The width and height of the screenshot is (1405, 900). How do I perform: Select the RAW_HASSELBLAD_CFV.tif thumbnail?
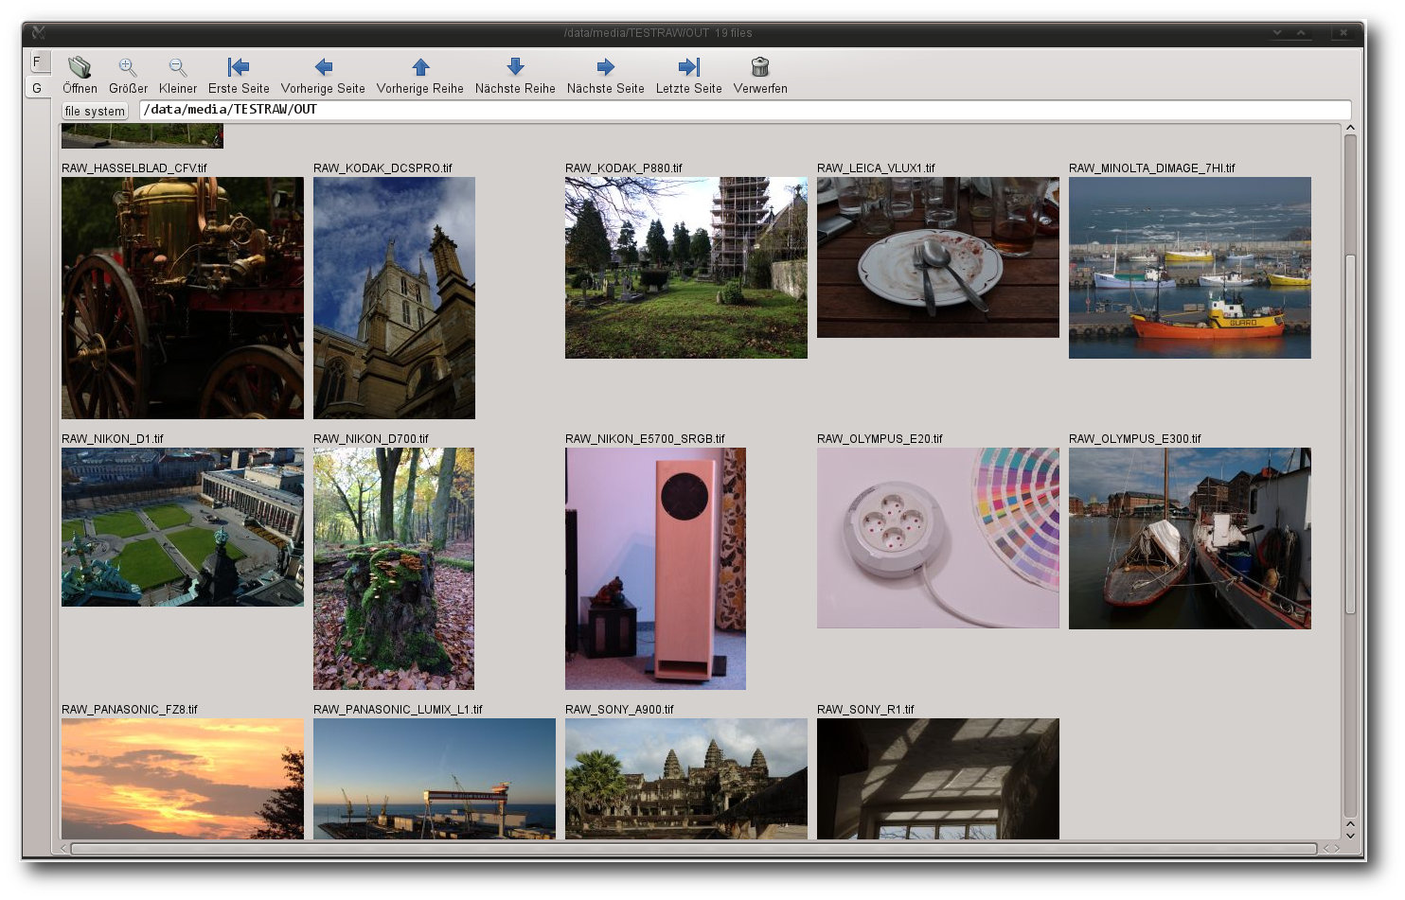click(x=183, y=298)
